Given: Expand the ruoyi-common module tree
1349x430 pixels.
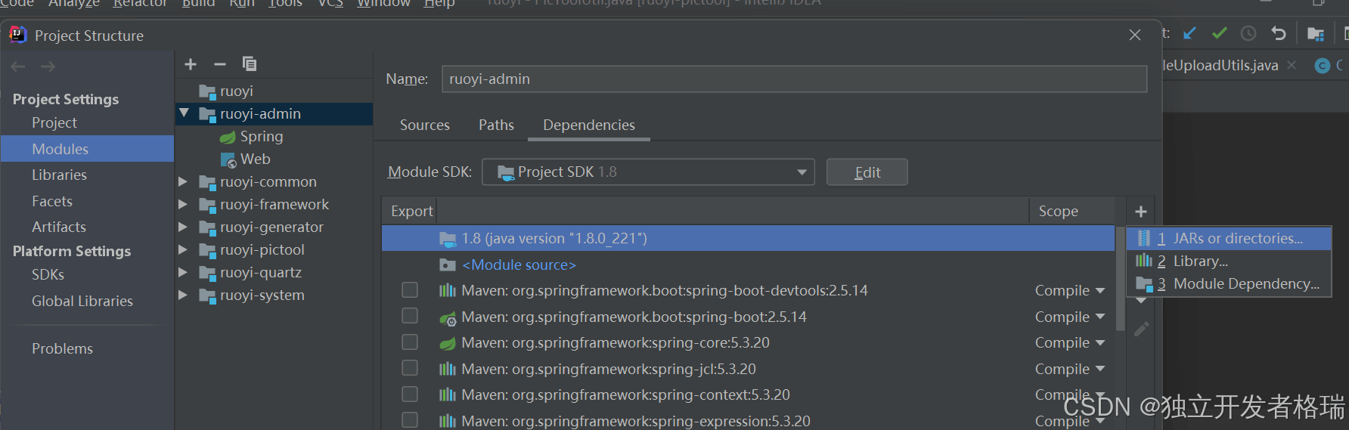Looking at the screenshot, I should [x=183, y=182].
